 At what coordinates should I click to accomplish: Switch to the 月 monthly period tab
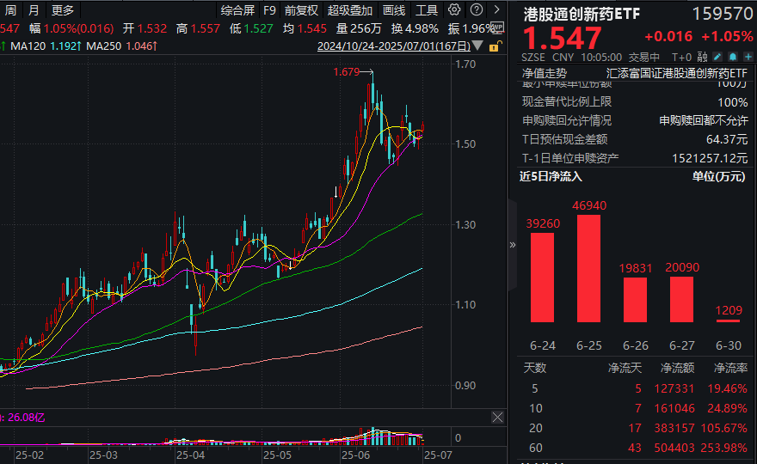click(34, 10)
